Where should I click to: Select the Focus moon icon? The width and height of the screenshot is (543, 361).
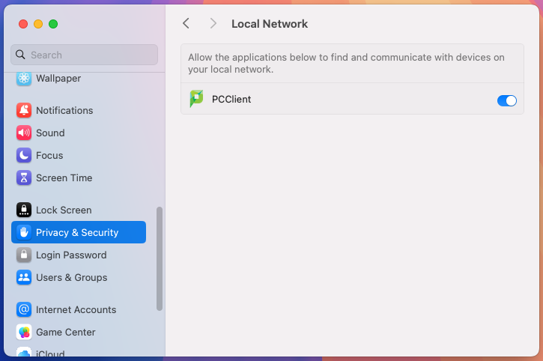pos(24,155)
